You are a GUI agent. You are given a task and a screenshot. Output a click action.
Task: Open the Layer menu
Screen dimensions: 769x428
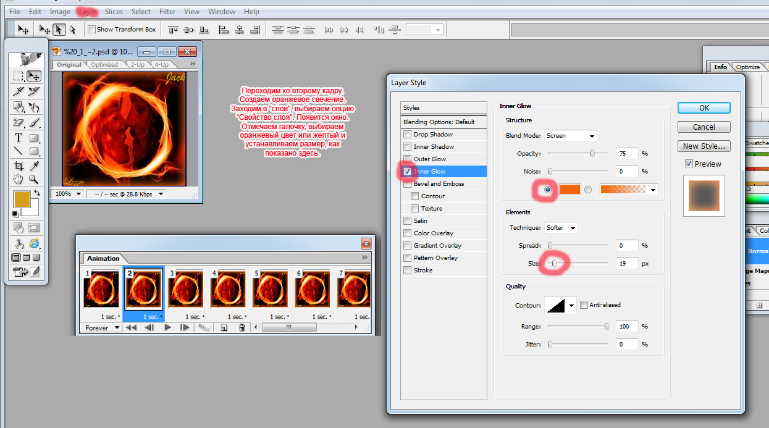point(88,12)
